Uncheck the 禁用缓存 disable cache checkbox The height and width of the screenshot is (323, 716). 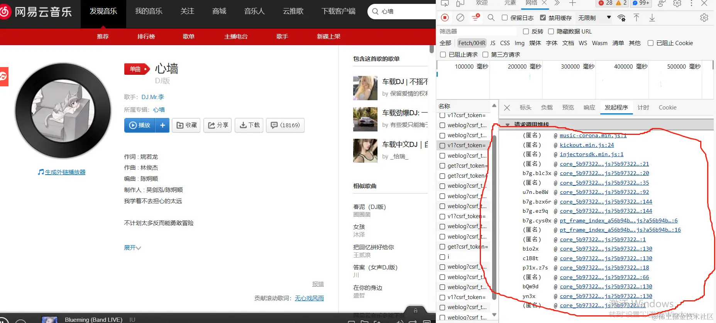tap(543, 18)
